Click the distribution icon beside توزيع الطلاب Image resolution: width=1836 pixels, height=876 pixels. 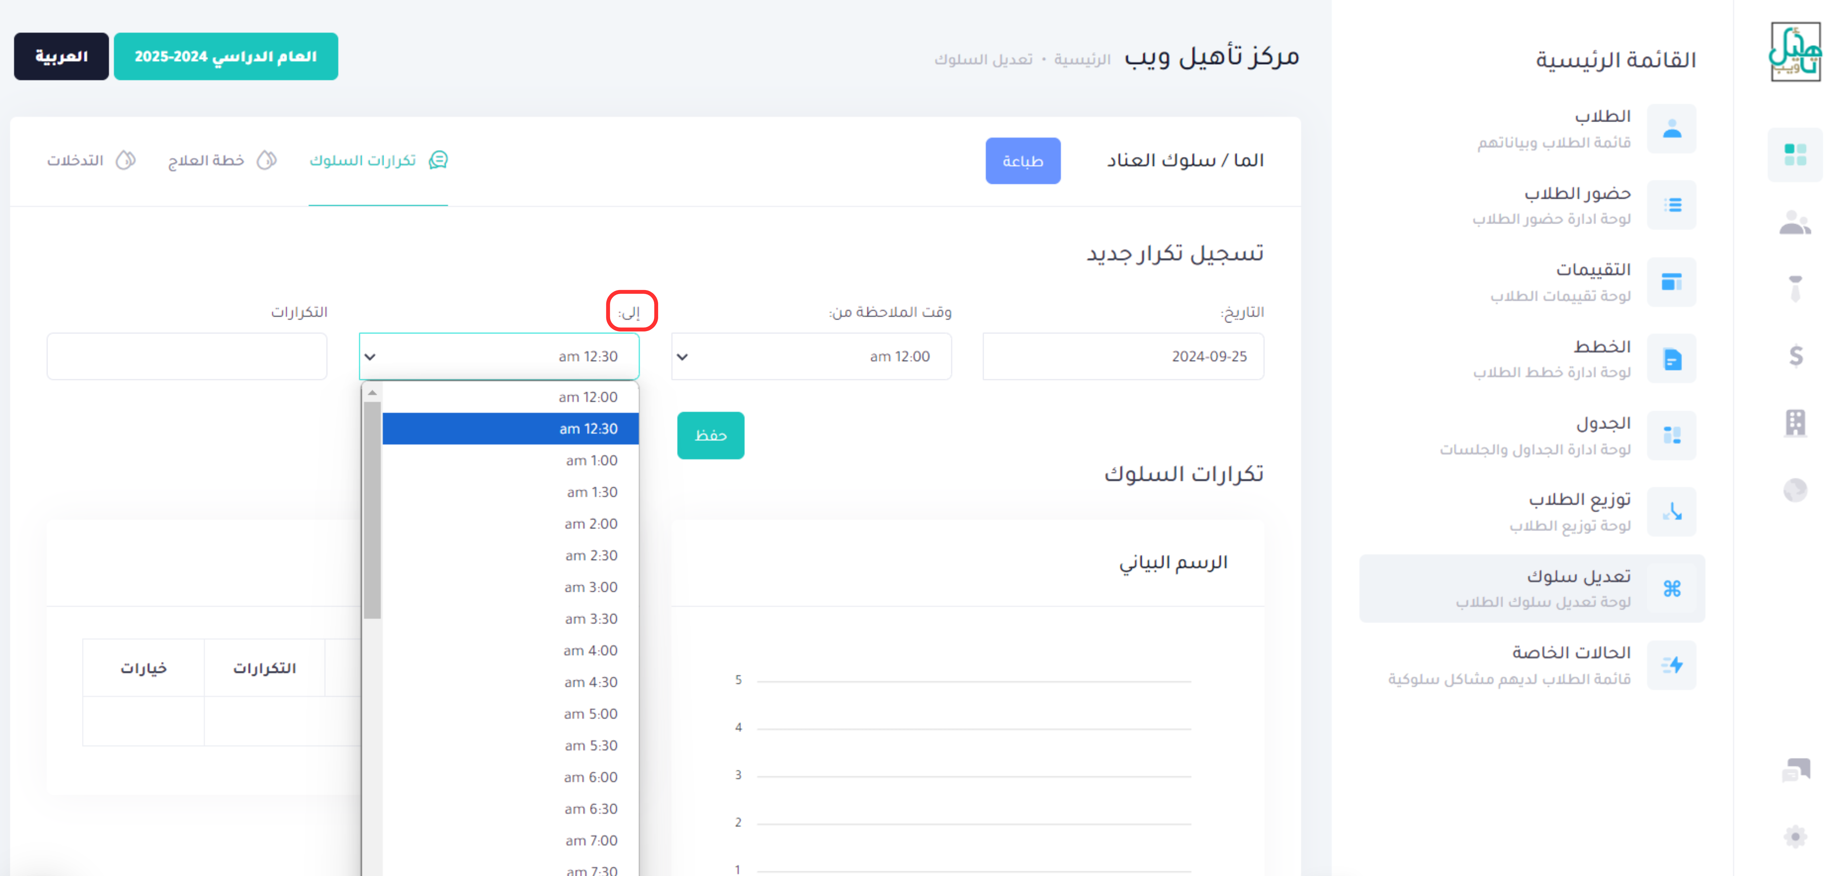coord(1671,512)
